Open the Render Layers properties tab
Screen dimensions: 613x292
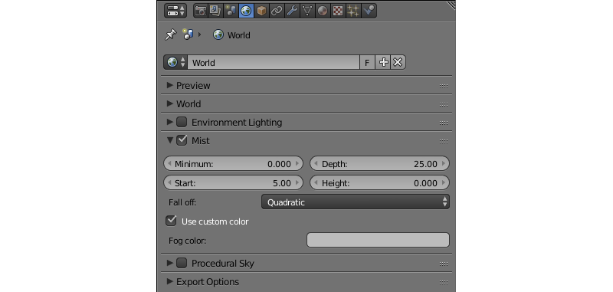215,11
